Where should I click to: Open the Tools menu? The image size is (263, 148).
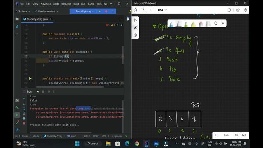[91, 4]
